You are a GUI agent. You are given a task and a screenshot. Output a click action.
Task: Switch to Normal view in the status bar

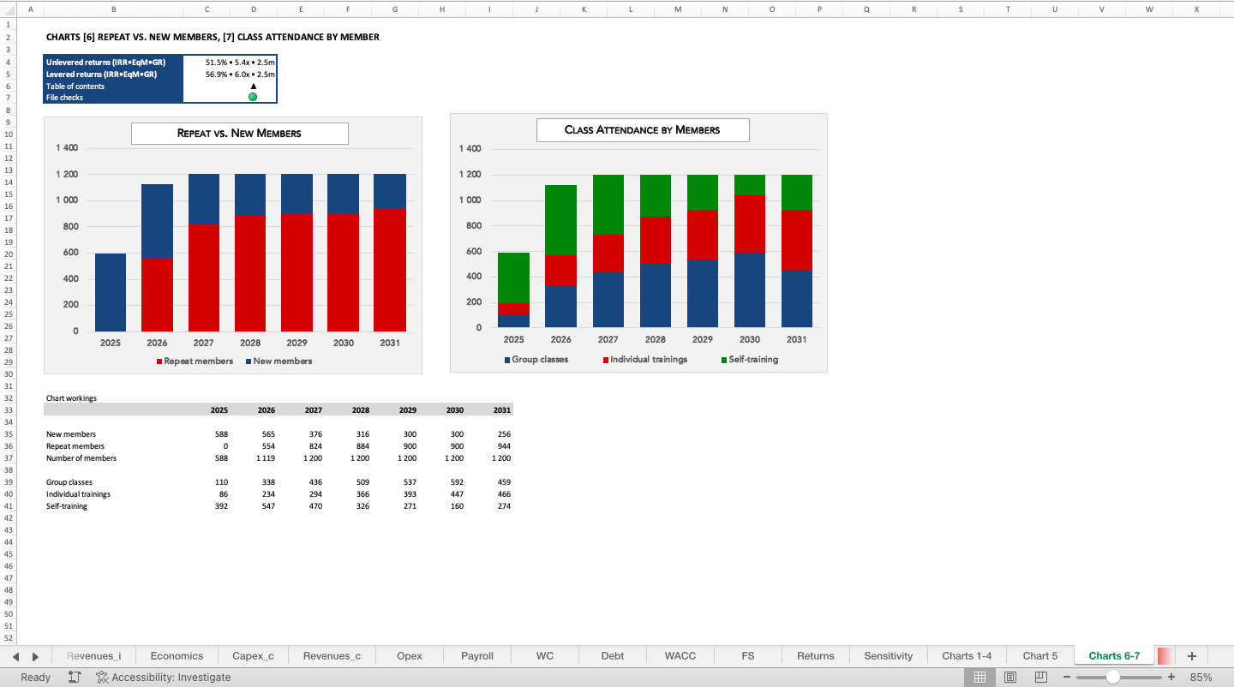(x=979, y=677)
